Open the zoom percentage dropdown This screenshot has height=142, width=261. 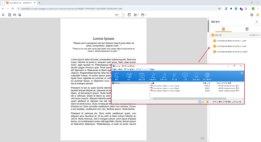point(124,15)
